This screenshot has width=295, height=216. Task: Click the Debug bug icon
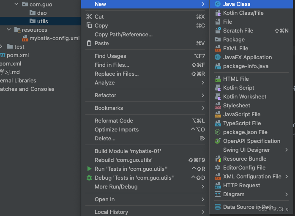click(89, 178)
